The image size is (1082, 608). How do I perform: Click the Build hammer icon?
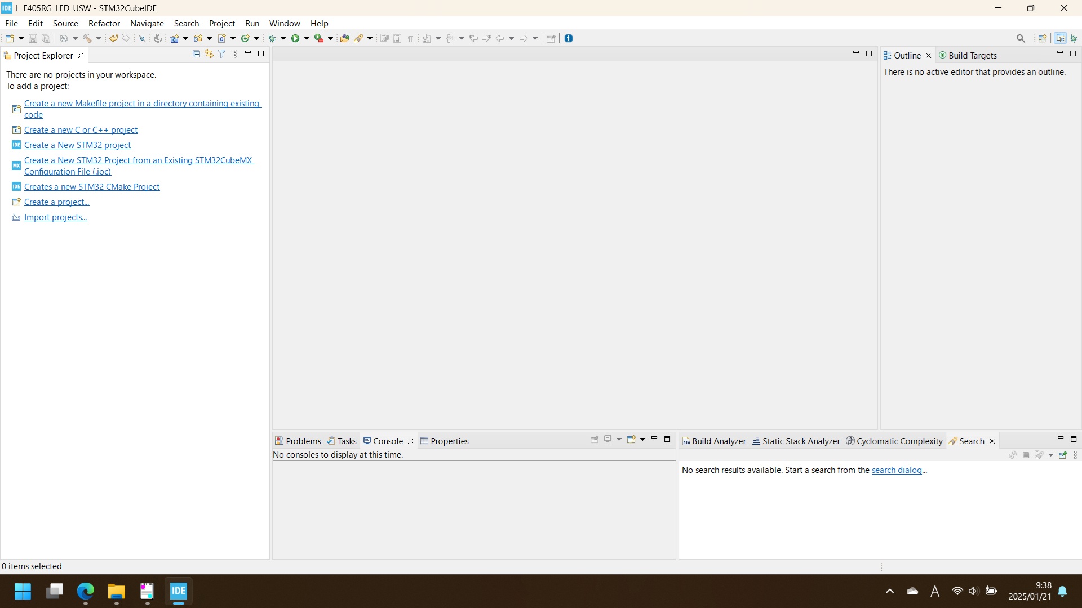[87, 38]
